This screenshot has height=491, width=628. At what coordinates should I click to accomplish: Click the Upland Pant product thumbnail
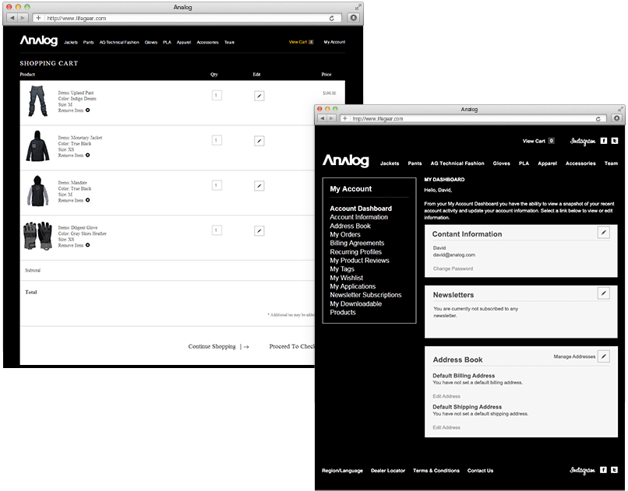pyautogui.click(x=37, y=101)
